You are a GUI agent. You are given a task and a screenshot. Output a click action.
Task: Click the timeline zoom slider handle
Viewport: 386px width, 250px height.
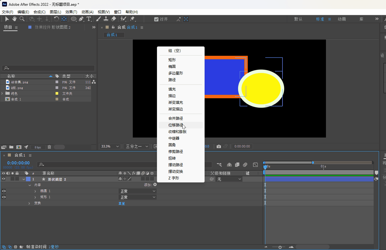click(x=280, y=247)
